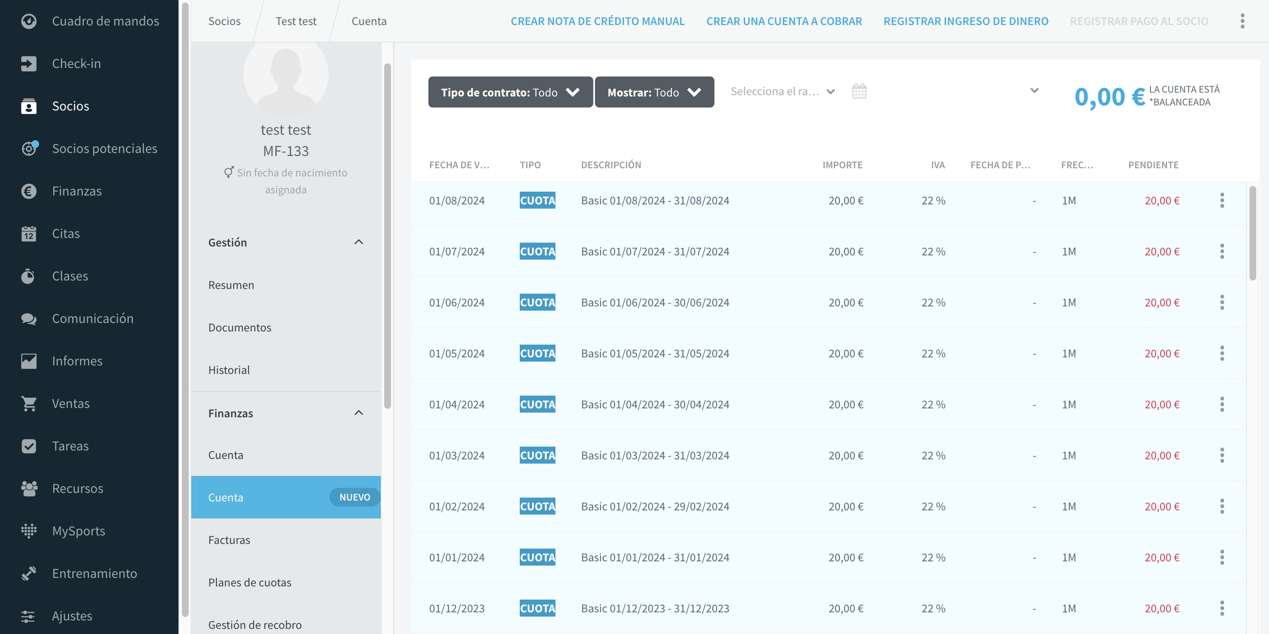Click the Descripción column header
1269x634 pixels.
tap(611, 165)
